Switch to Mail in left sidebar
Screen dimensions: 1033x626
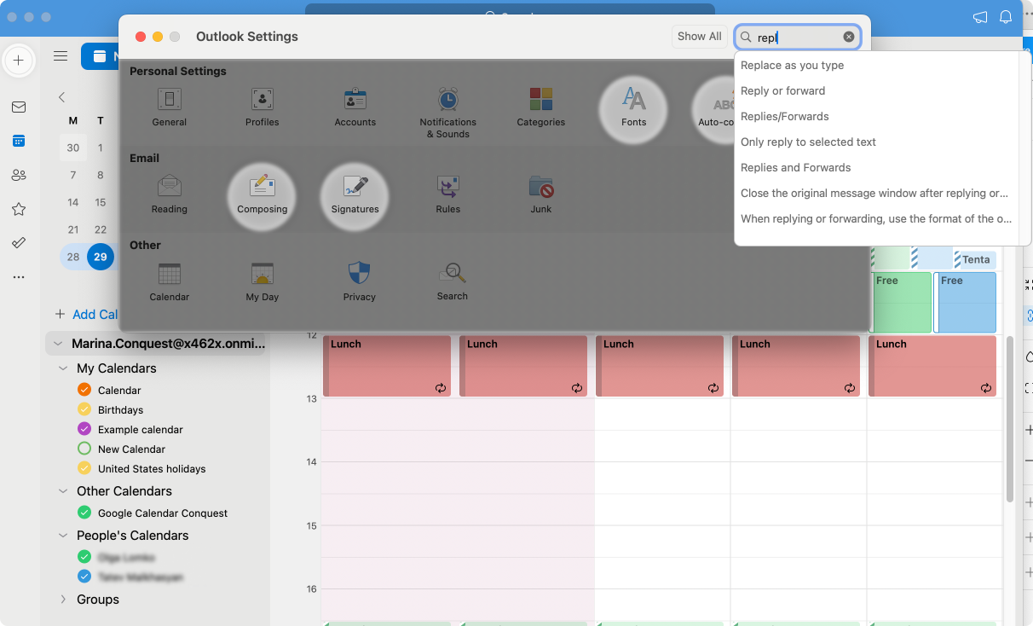pyautogui.click(x=19, y=107)
